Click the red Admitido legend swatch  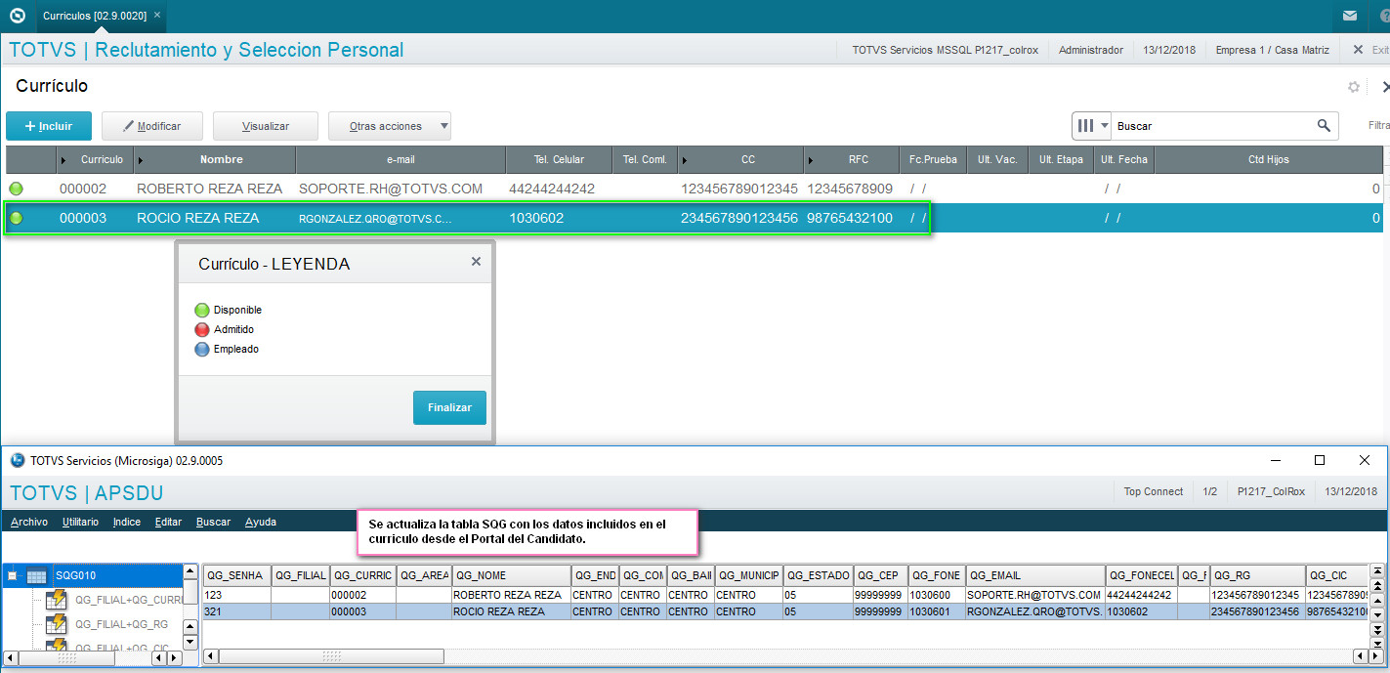coord(201,329)
